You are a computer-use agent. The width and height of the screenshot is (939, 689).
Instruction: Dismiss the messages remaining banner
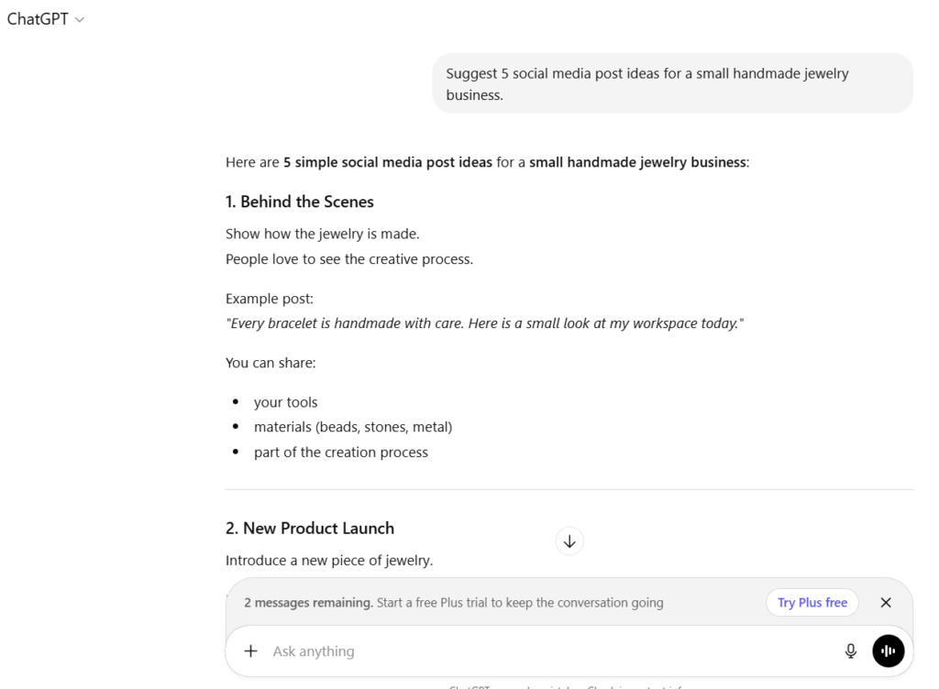pyautogui.click(x=885, y=603)
